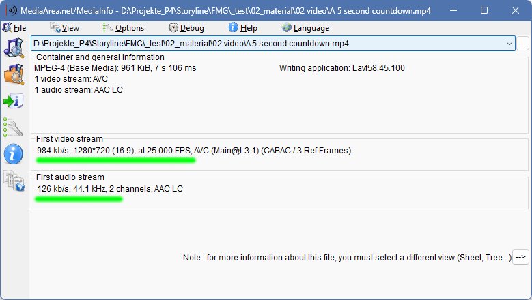Open the Options menu
The width and height of the screenshot is (532, 300).
pos(124,28)
